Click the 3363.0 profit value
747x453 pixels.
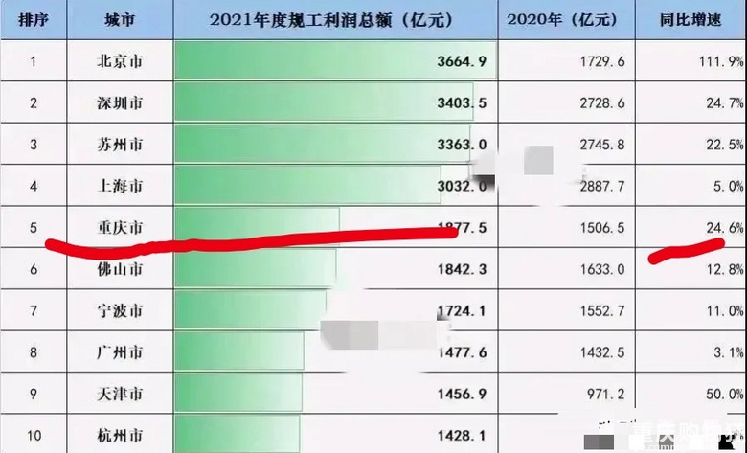tap(462, 145)
